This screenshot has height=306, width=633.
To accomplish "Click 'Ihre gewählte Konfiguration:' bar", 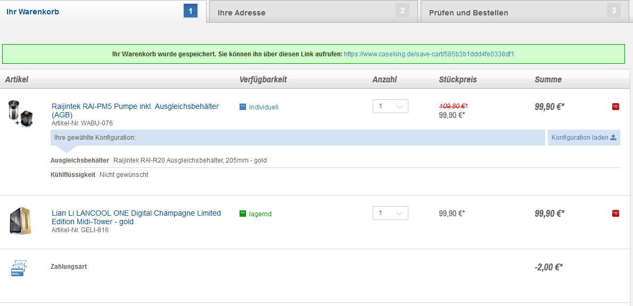I will (x=298, y=138).
